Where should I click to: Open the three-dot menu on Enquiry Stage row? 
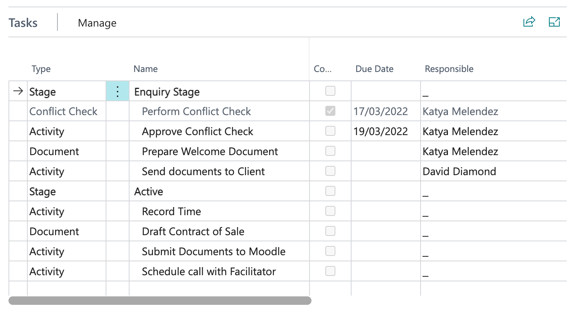tap(118, 91)
